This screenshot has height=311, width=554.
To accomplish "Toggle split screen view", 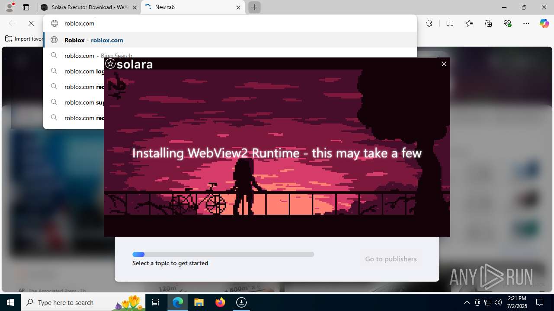I will (450, 23).
